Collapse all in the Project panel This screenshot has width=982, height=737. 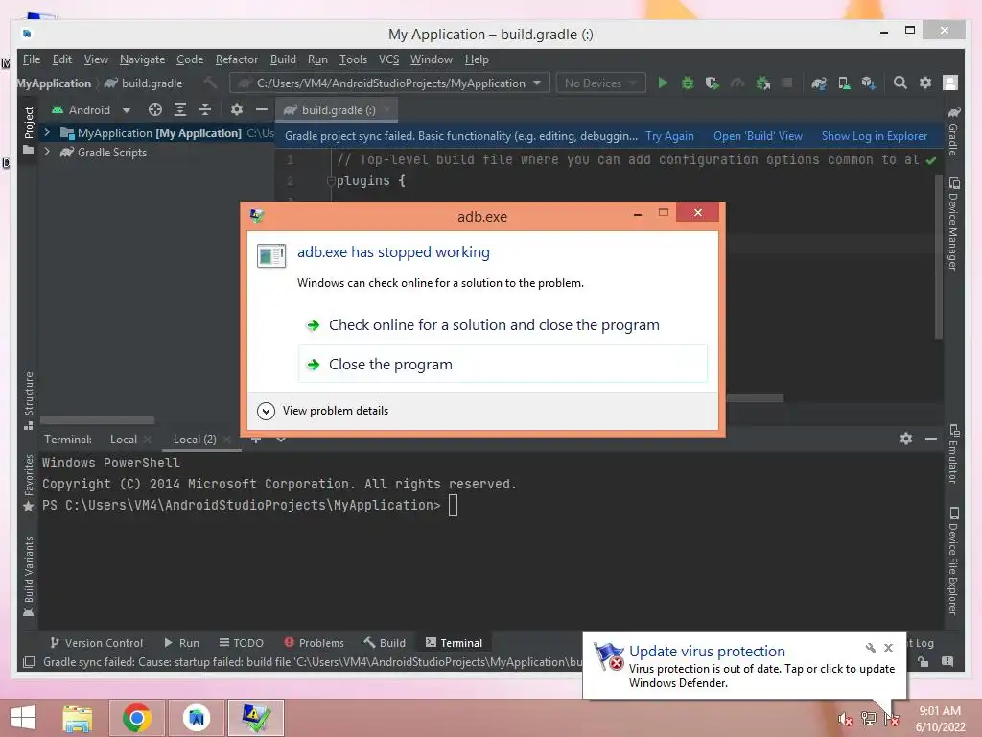coord(205,109)
